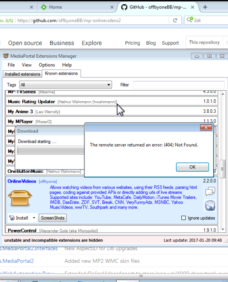
Task: Select the My MPlayer extension row
Action: point(112,121)
